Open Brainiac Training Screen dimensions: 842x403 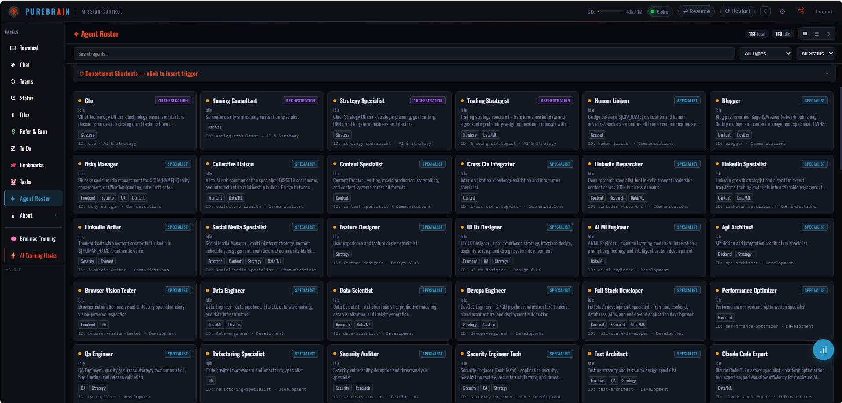coord(33,239)
